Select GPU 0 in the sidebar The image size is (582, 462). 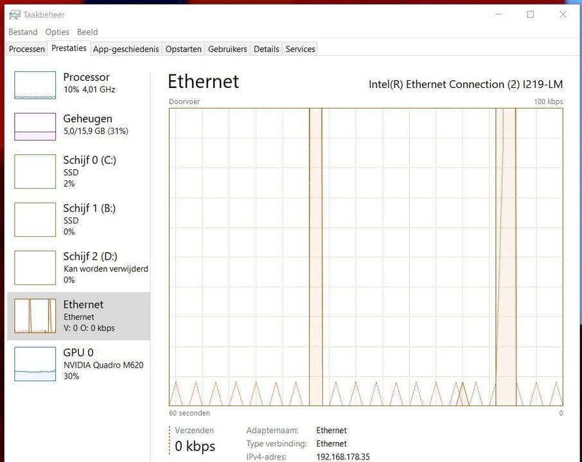pos(78,353)
